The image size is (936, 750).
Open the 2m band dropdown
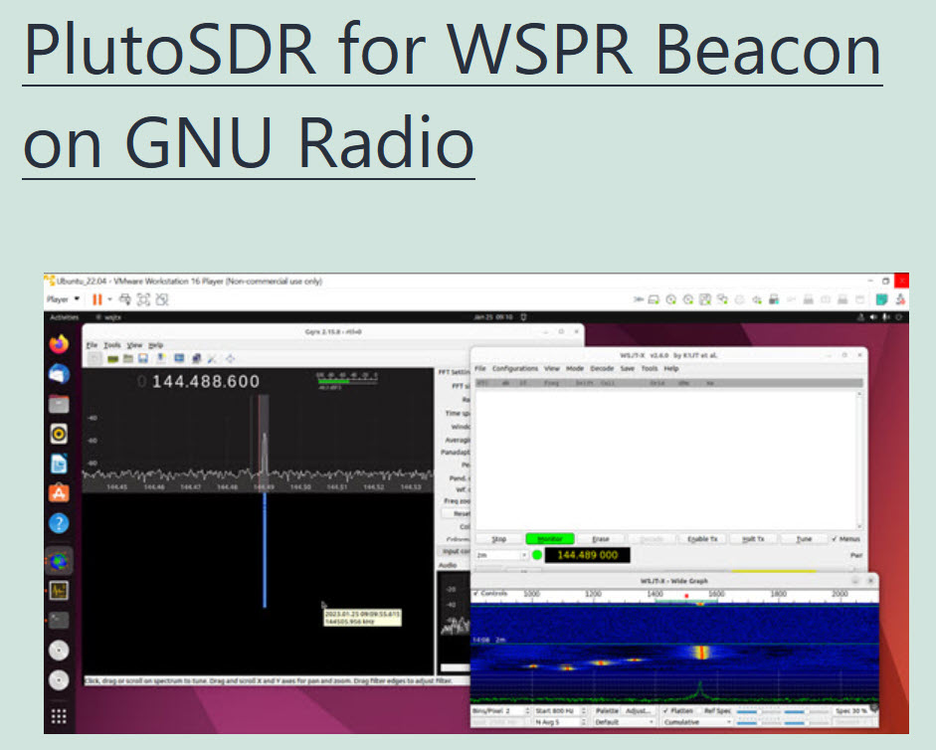(501, 555)
